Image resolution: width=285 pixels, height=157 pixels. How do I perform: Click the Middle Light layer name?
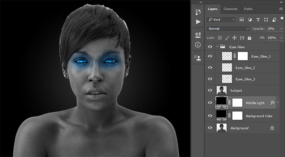[x=255, y=103]
